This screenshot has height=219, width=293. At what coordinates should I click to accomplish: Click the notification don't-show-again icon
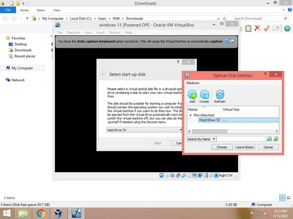pyautogui.click(x=232, y=41)
